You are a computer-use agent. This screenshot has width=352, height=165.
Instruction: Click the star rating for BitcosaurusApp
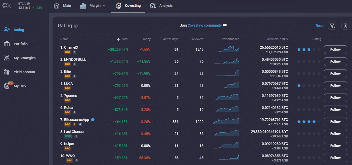click(x=309, y=122)
